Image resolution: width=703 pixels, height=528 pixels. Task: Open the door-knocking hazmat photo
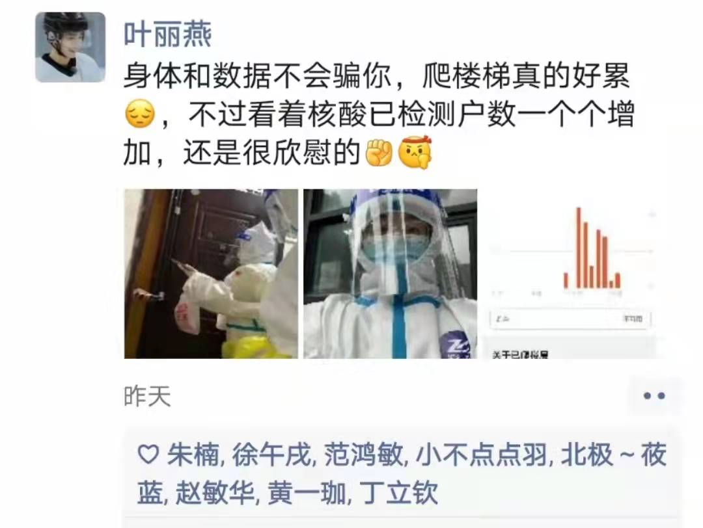[x=211, y=274]
